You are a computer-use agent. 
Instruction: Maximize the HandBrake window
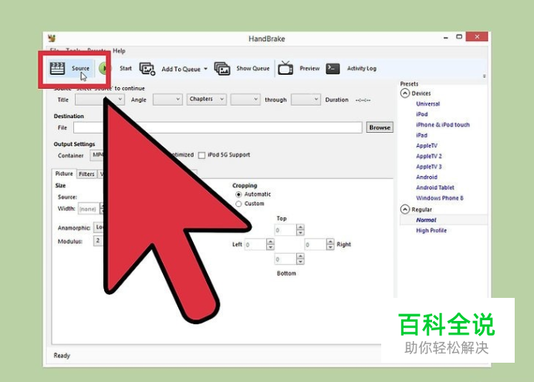(x=459, y=37)
